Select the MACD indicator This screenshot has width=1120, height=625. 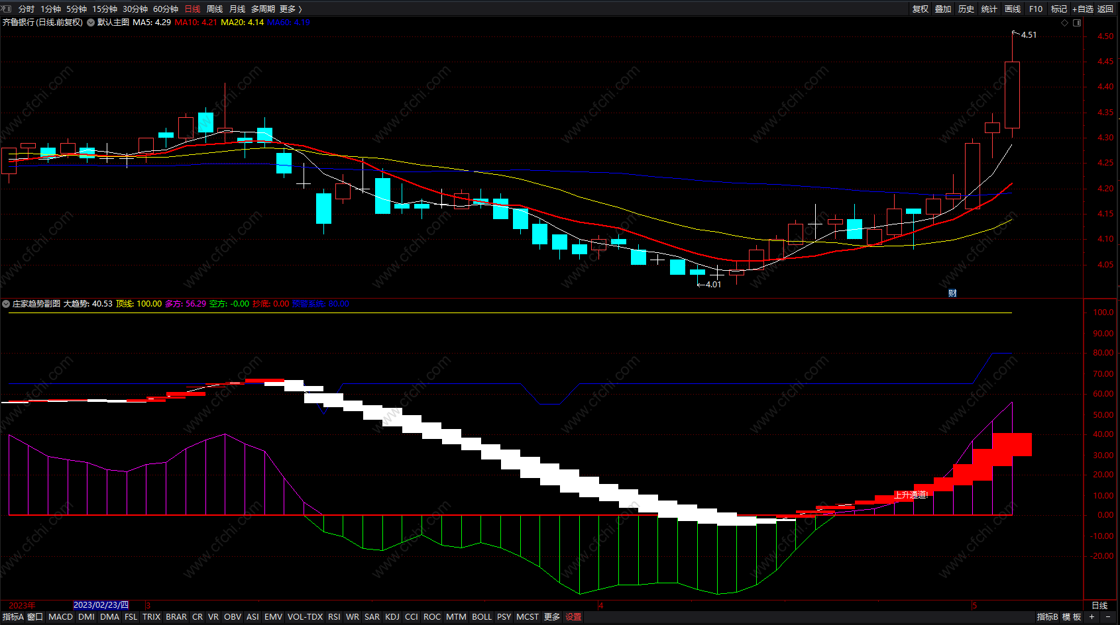[60, 616]
